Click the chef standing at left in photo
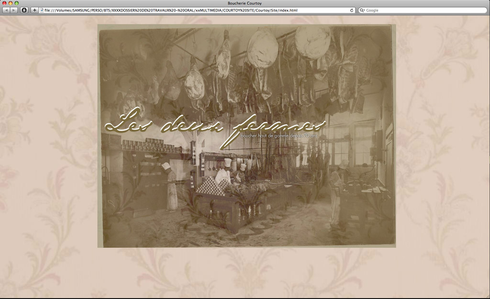The height and width of the screenshot is (299, 490). (x=170, y=186)
